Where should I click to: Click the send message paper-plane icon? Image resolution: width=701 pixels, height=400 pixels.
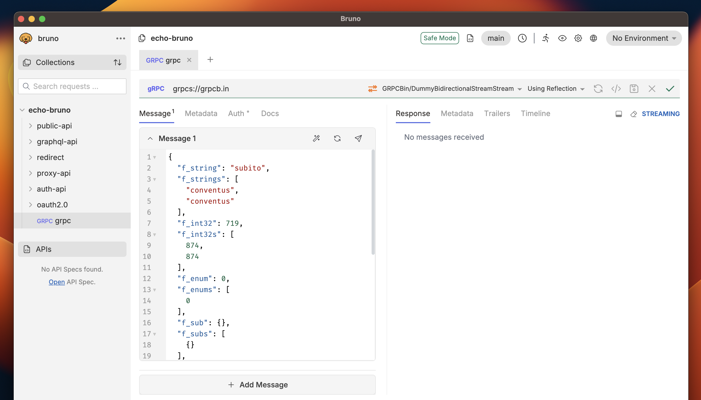point(358,138)
